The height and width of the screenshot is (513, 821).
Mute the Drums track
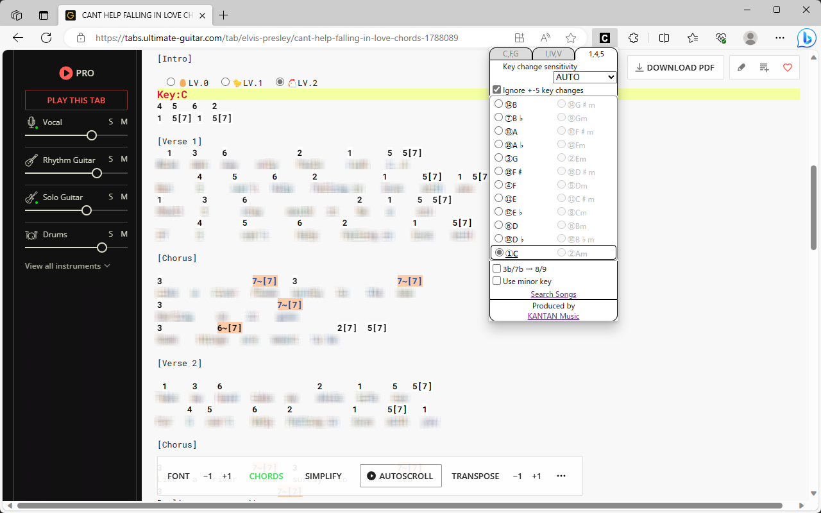124,233
